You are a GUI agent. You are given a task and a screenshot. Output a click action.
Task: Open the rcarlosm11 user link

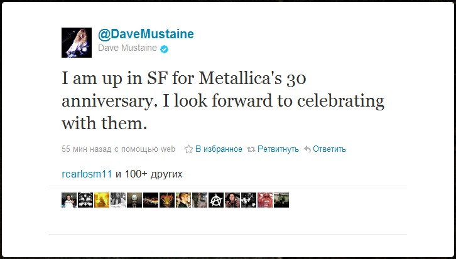[87, 174]
